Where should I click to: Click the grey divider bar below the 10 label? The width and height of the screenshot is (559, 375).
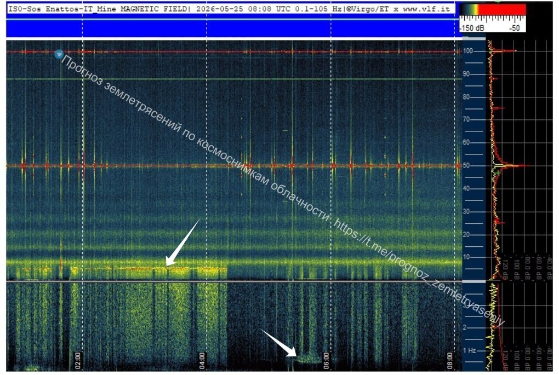[x=474, y=282]
